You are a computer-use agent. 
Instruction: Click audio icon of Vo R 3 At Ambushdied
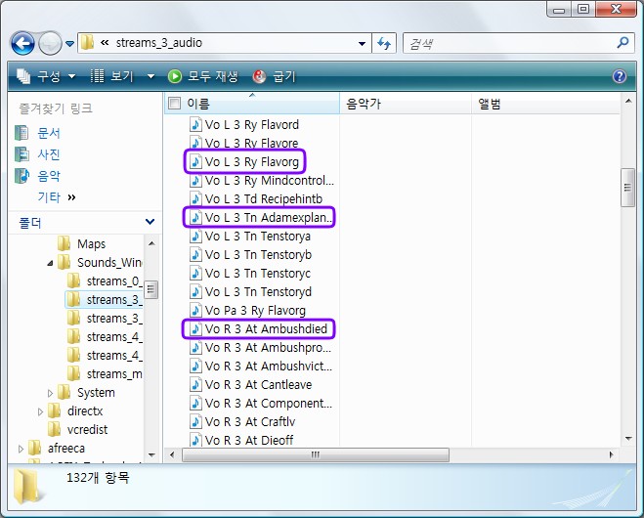click(x=195, y=329)
